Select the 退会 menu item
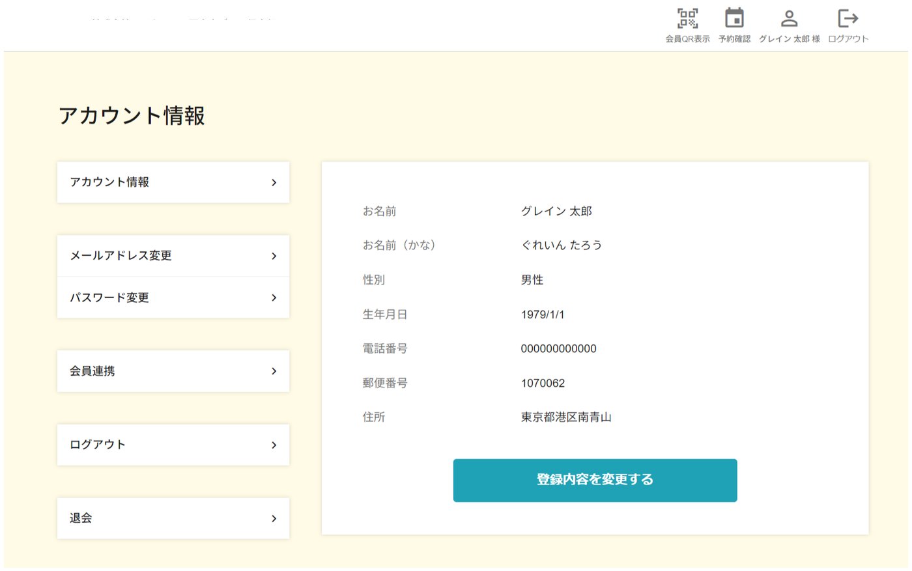Screen dimensions: 912x571 coord(173,518)
